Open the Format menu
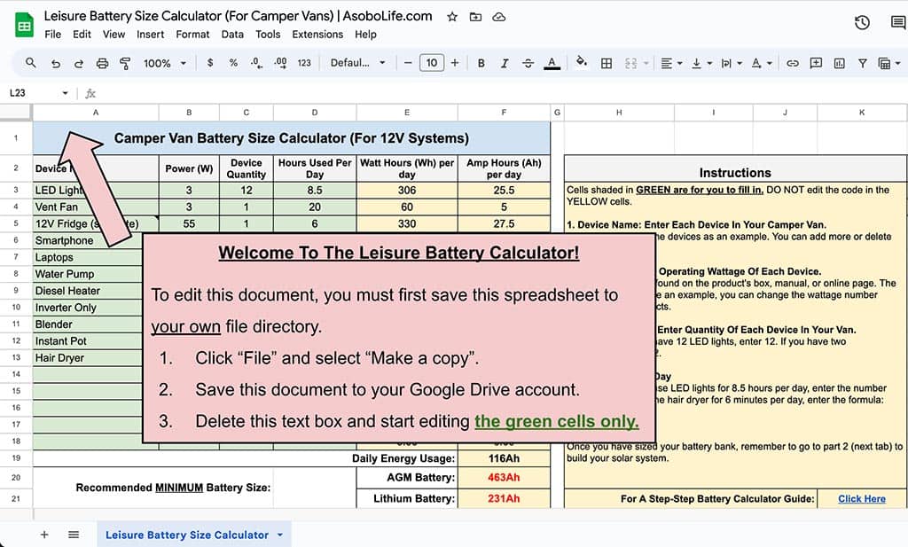908x547 pixels. [x=192, y=35]
